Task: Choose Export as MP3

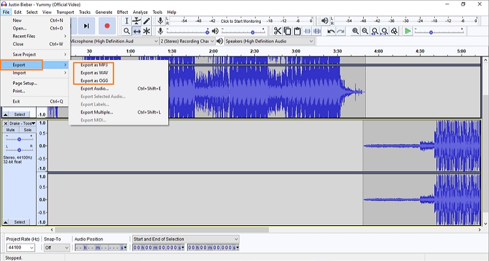Action: [x=94, y=65]
